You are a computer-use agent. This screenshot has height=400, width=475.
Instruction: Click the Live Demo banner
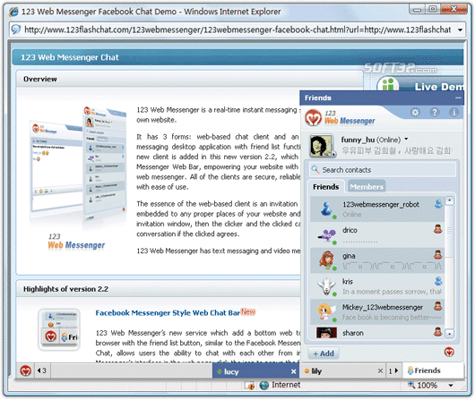pos(419,83)
